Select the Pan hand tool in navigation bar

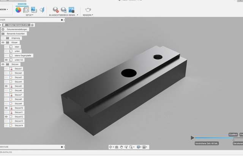pyautogui.click(x=121, y=147)
